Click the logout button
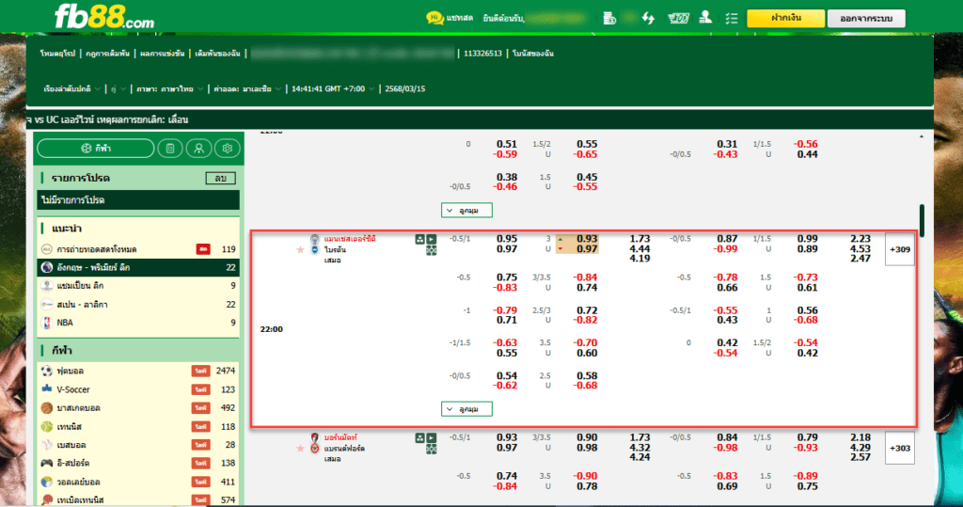 click(866, 19)
